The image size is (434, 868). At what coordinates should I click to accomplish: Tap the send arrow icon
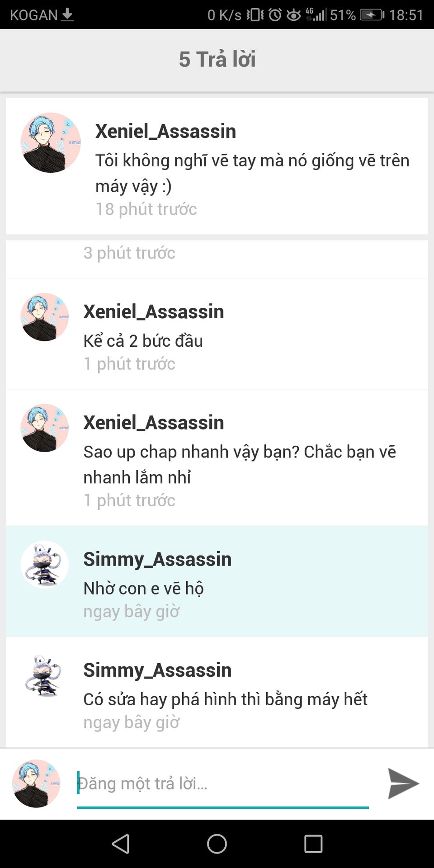click(403, 783)
